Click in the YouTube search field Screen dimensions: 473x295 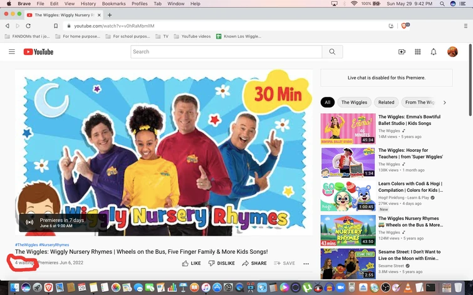[226, 52]
